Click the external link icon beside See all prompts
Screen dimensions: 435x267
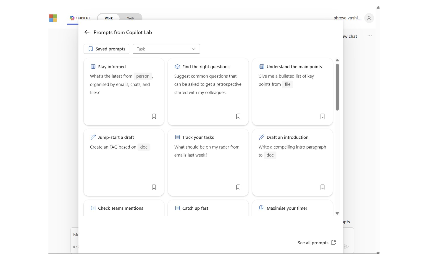[x=333, y=243]
